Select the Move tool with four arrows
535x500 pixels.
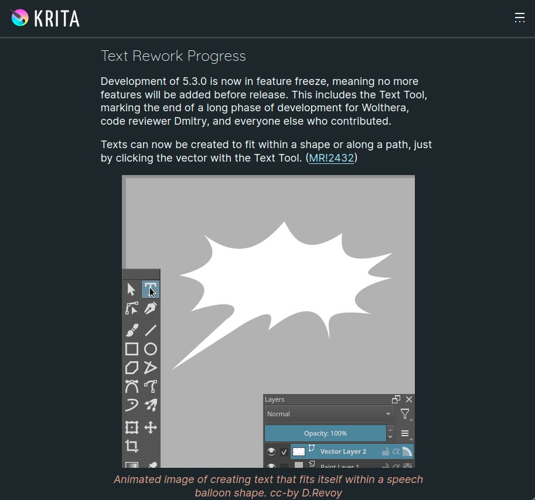(151, 427)
